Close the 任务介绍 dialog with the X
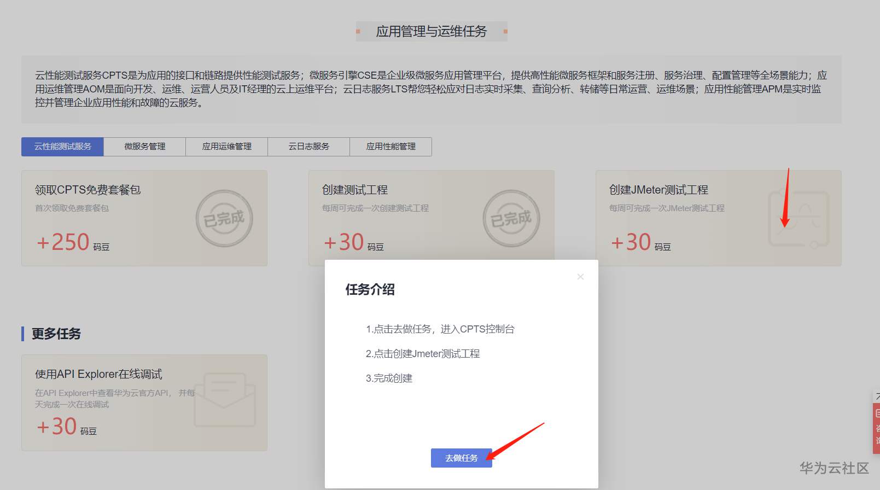This screenshot has height=490, width=880. click(580, 277)
